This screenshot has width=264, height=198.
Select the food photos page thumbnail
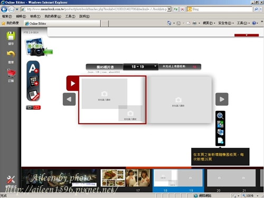pyautogui.click(x=113, y=178)
